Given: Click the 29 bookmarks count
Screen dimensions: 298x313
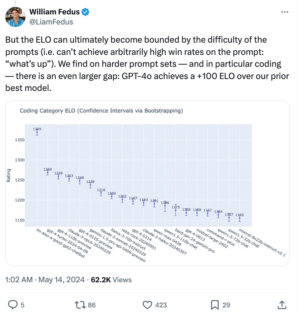Looking at the screenshot, I should [x=226, y=305].
